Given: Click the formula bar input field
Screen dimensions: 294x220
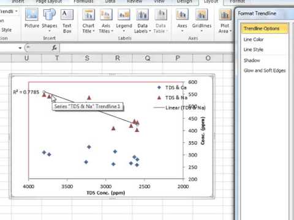Looking at the screenshot, I should (x=147, y=48).
